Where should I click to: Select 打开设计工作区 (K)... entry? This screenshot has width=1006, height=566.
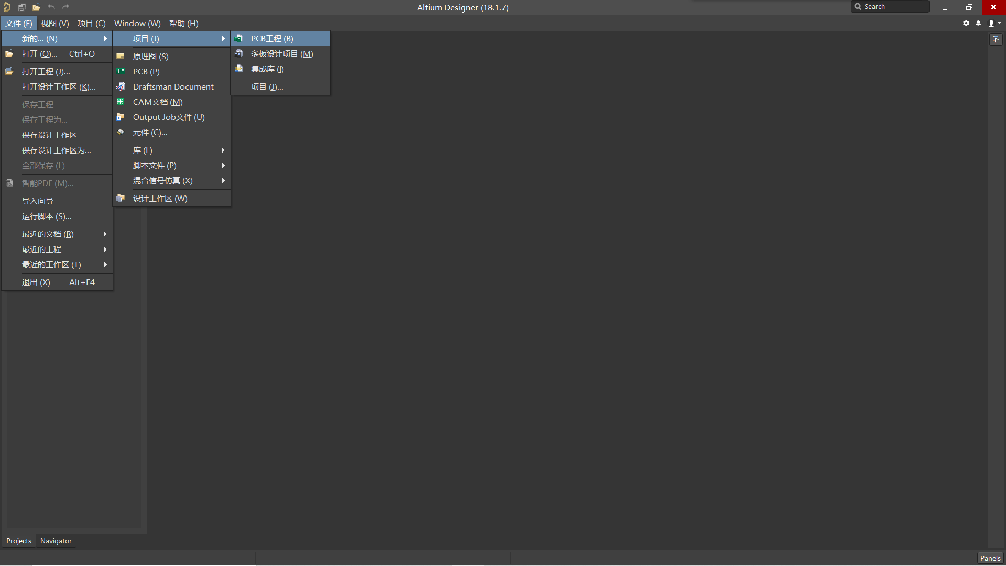pyautogui.click(x=58, y=86)
